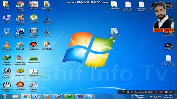Click the Windows Start button
Viewport: 177px width, 99px height.
coord(4,97)
